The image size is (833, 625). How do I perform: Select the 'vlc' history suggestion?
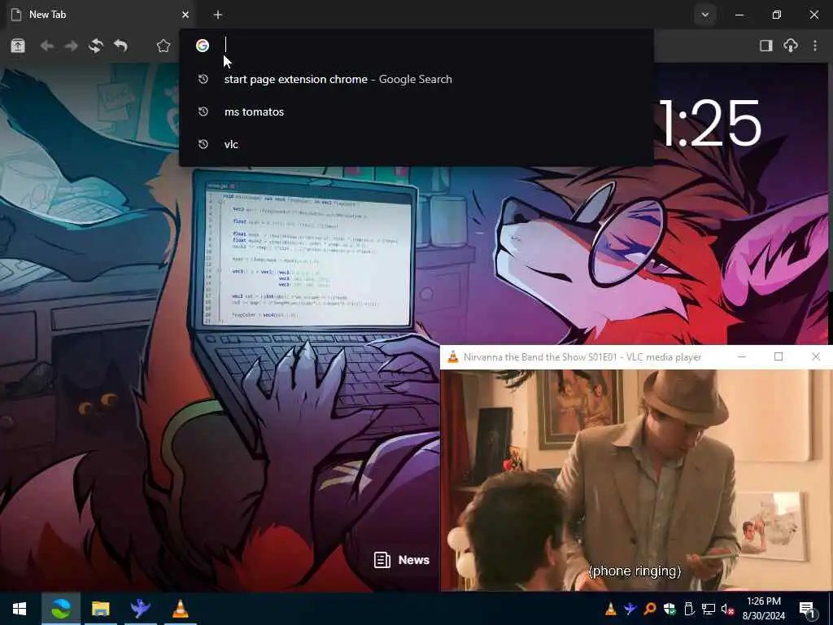pyautogui.click(x=416, y=144)
